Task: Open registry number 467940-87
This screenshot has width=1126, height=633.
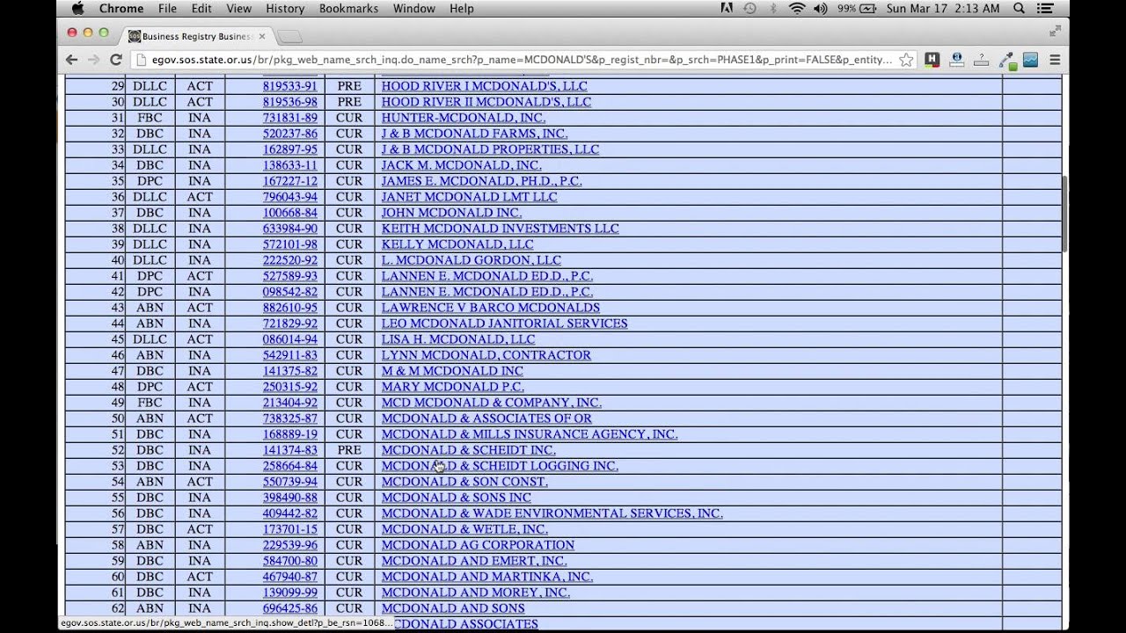Action: pyautogui.click(x=290, y=577)
